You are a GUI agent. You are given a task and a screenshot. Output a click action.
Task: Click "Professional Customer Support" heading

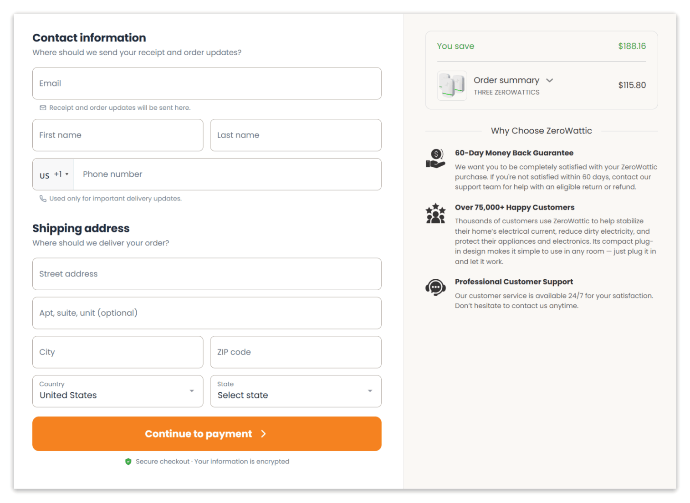(x=514, y=282)
